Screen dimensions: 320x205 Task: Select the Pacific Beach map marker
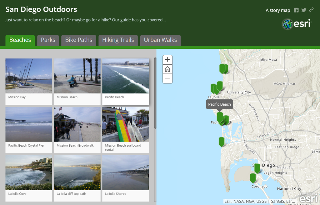coord(220,117)
